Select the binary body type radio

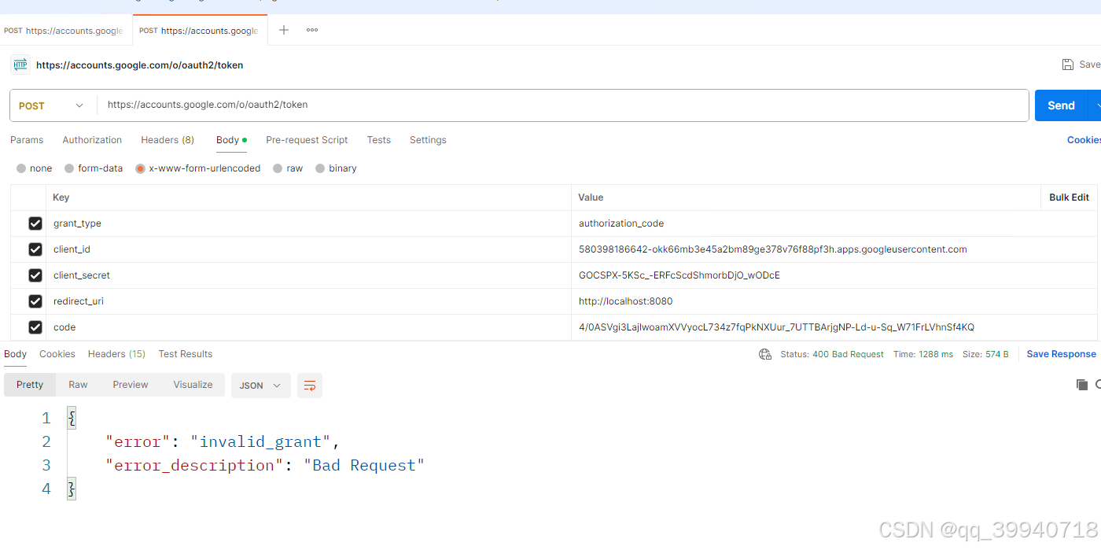320,168
